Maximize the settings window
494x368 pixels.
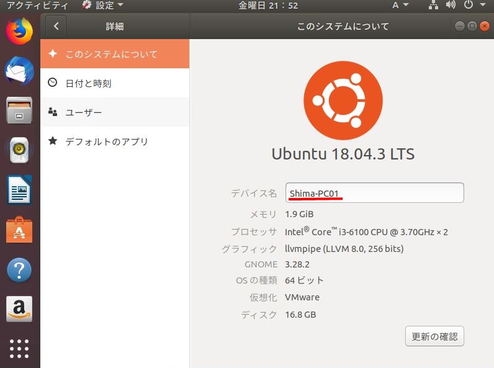pos(472,26)
